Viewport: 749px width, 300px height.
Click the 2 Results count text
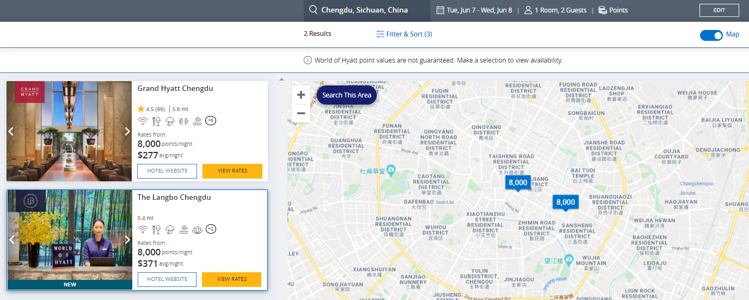click(x=317, y=34)
